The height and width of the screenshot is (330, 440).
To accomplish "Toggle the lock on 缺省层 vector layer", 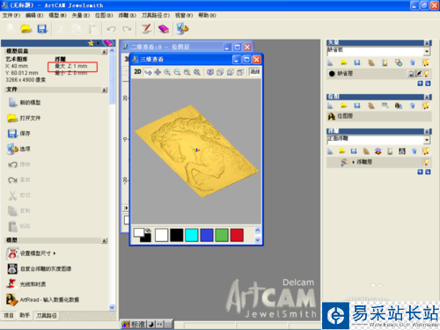I will tap(411, 74).
